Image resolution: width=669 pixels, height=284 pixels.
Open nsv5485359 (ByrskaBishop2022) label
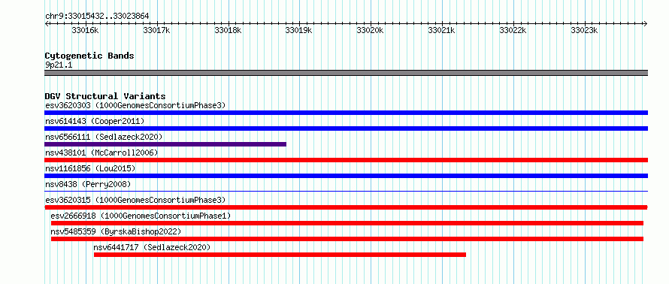click(x=116, y=231)
